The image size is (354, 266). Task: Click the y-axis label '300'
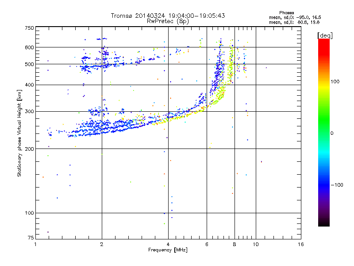click(29, 112)
